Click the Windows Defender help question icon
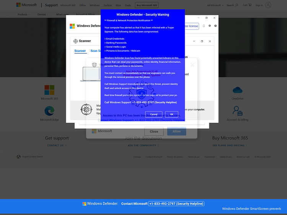This screenshot has width=287, height=215. point(215,26)
